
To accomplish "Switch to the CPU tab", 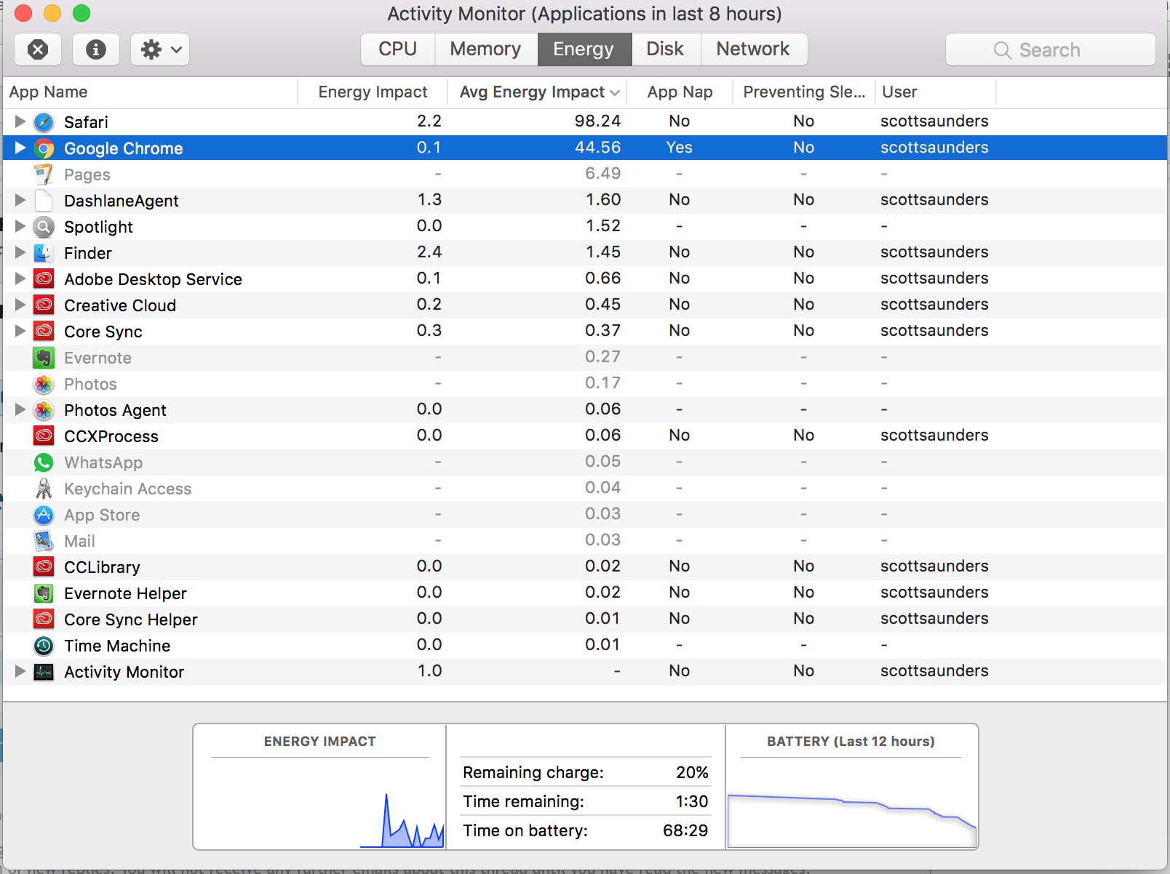I will [x=398, y=49].
